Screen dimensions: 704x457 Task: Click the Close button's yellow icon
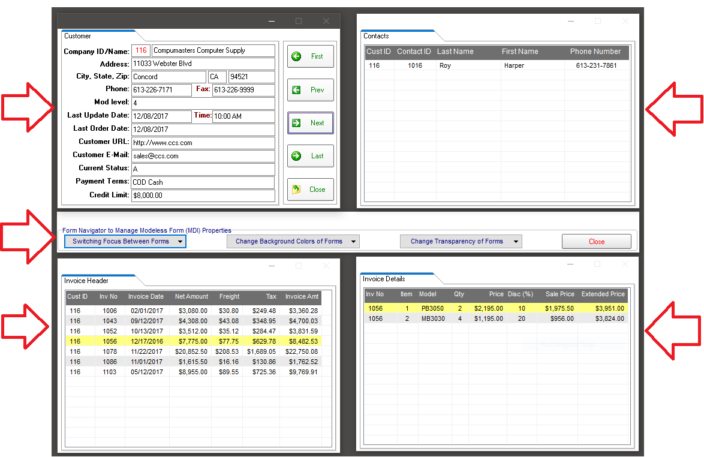tap(296, 190)
